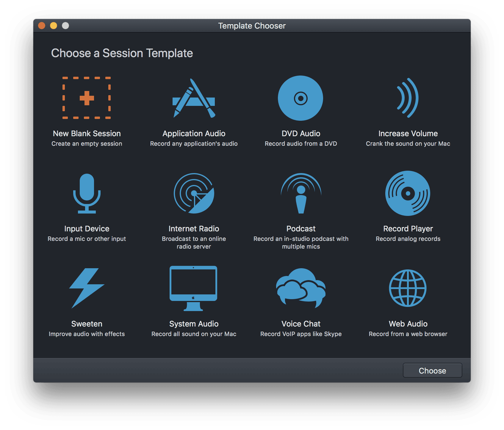Screen dimensions: 504x430
Task: Select the System Audio monitor icon
Action: point(193,288)
